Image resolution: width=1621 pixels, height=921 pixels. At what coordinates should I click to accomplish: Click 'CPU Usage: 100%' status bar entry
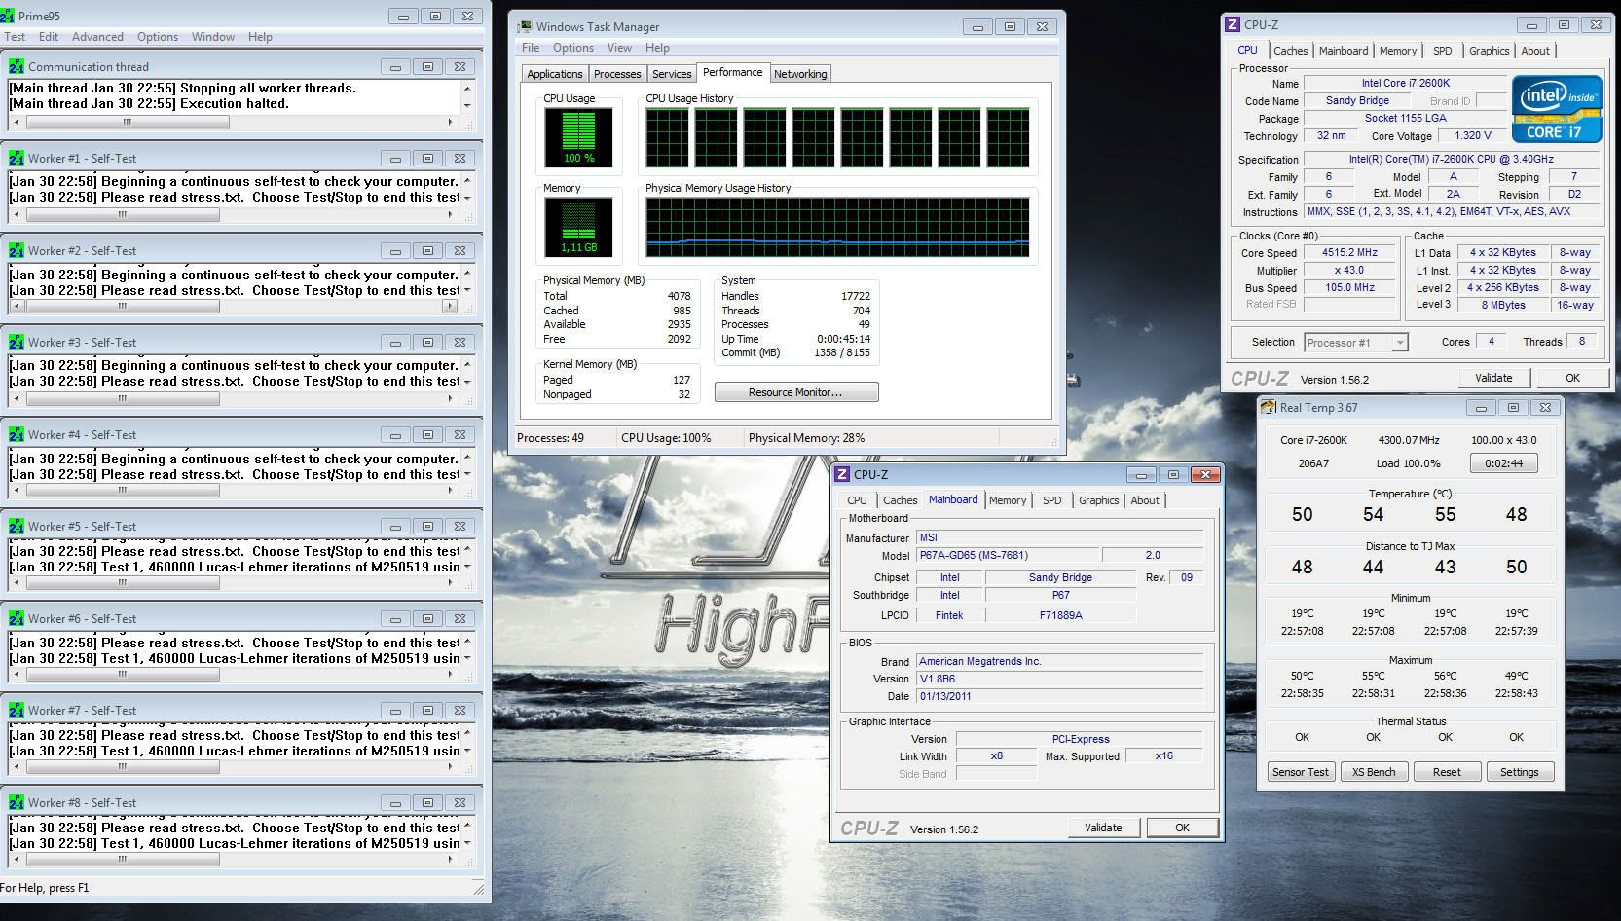point(666,438)
